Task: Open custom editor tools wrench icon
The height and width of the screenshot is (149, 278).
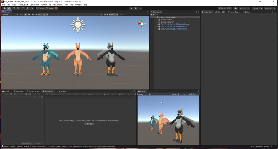Action: coord(32,8)
